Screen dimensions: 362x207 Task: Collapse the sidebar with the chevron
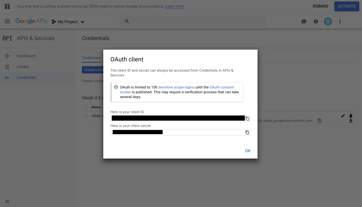click(x=7, y=202)
